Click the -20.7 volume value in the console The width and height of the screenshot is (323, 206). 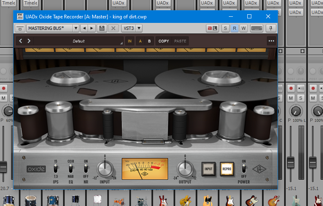pyautogui.click(x=5, y=188)
